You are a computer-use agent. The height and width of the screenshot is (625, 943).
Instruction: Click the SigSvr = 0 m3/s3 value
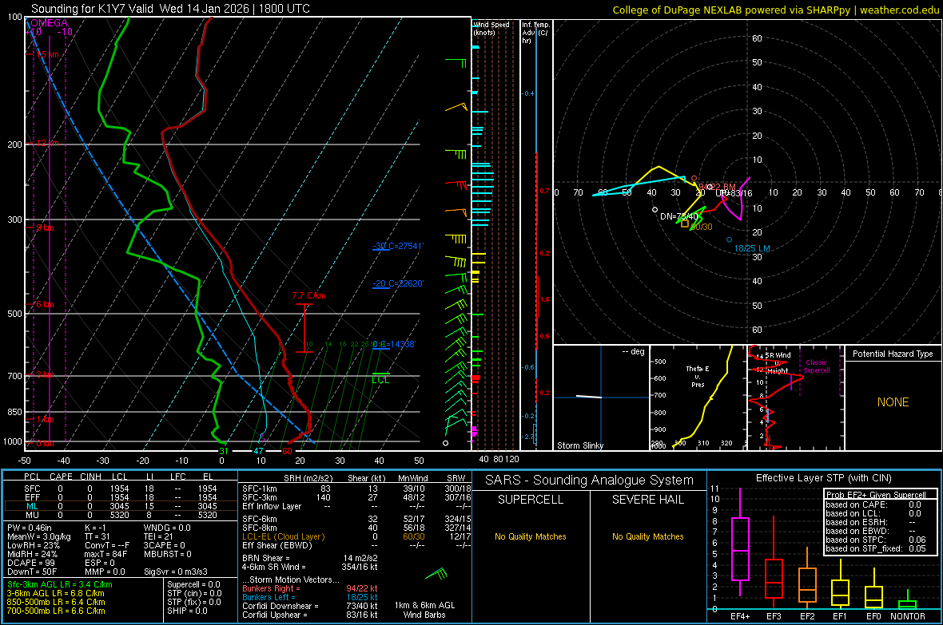point(176,572)
